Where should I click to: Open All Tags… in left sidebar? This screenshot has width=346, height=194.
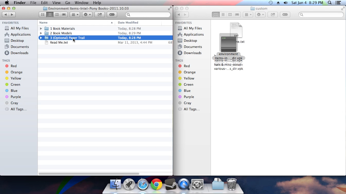[18, 109]
